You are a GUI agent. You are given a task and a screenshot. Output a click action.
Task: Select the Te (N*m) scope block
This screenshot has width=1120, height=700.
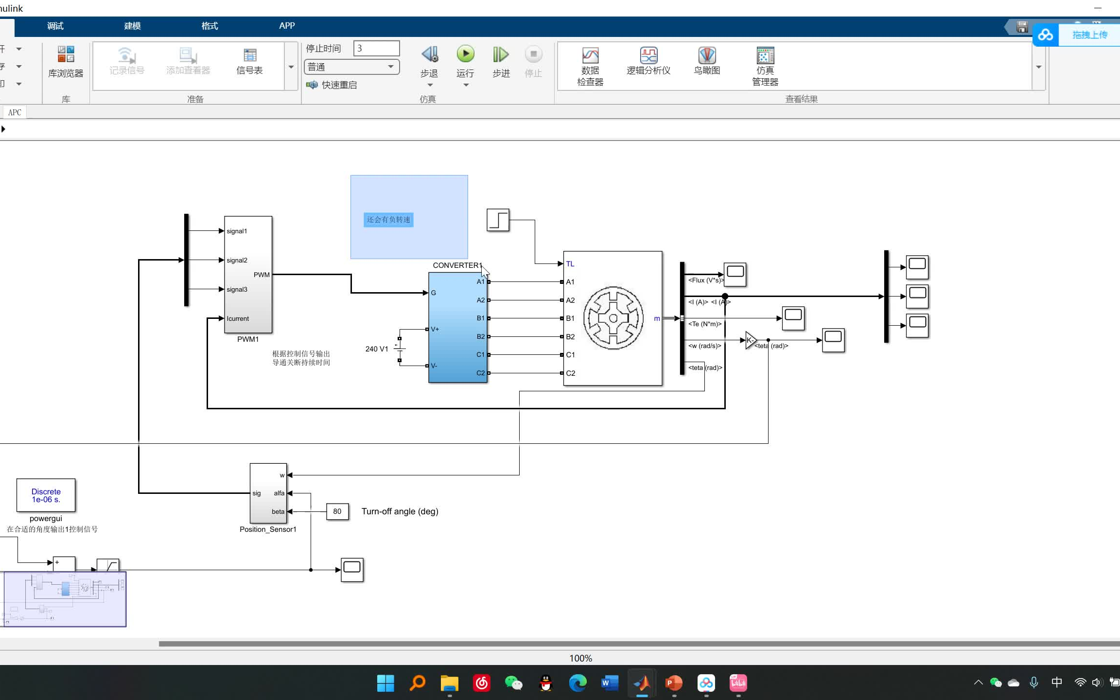[793, 318]
